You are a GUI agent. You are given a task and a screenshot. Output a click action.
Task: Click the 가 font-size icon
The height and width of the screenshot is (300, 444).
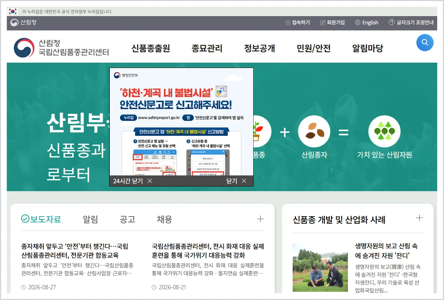point(391,22)
